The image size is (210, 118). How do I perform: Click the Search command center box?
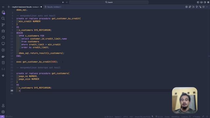click(109, 2)
